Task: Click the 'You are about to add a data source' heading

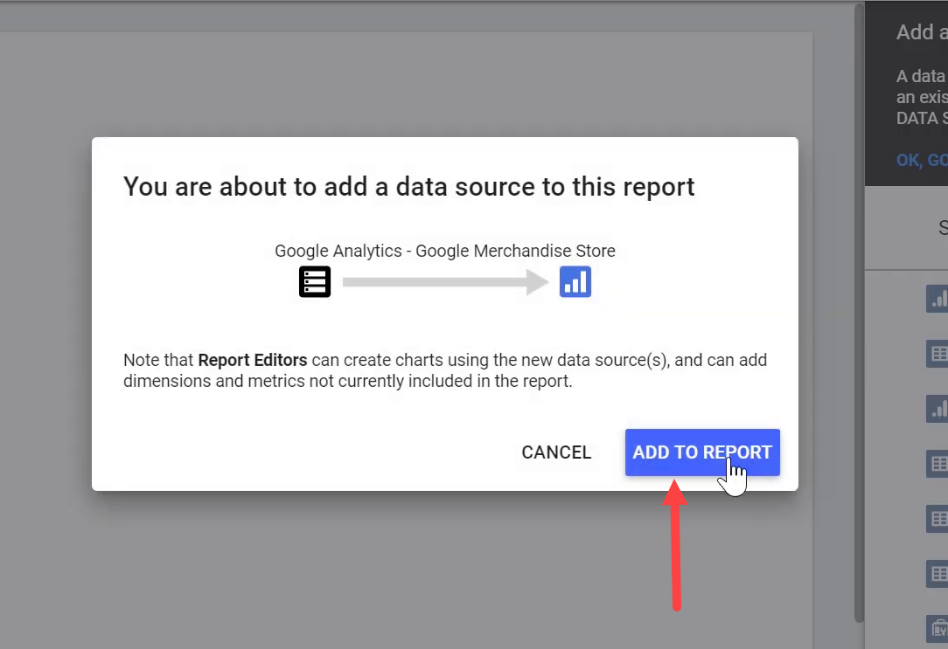Action: (x=408, y=187)
